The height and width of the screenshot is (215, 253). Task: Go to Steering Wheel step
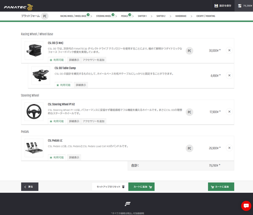tap(104, 16)
